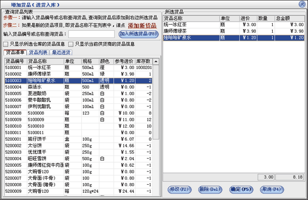
Task: Click the 添加新货品 link
Action: [142, 26]
